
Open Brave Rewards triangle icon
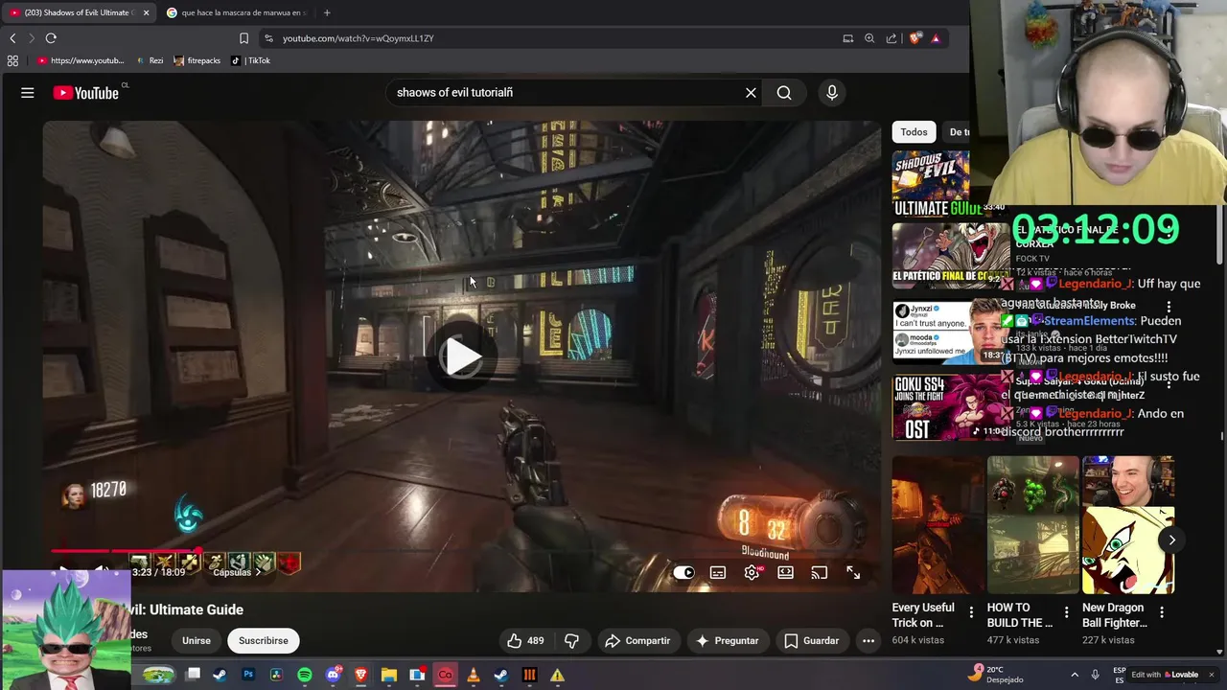tap(936, 38)
